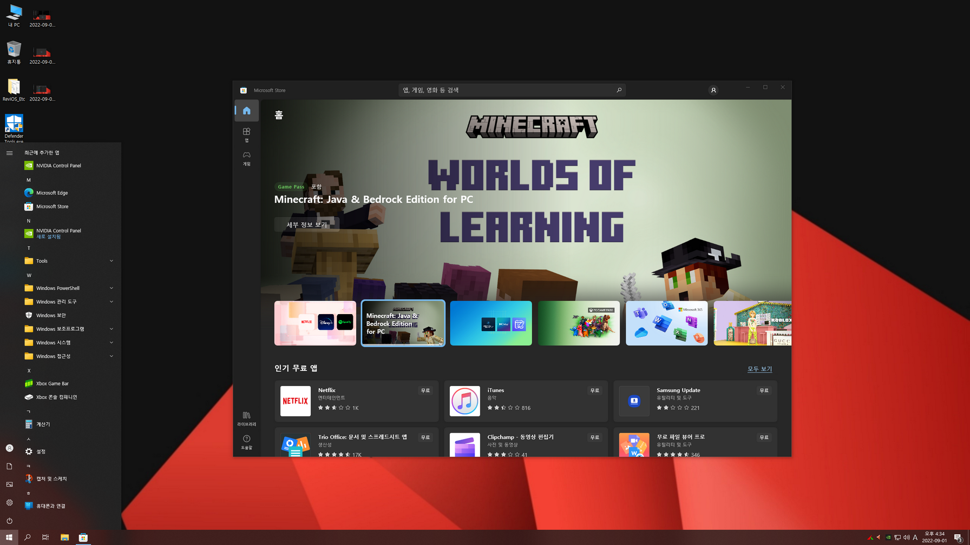The width and height of the screenshot is (970, 545).
Task: Open the Start menu Documents rail icon
Action: [x=9, y=466]
